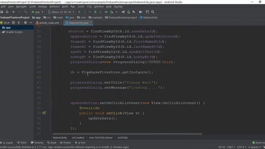Open the Navigate menu
Image resolution: width=265 pixels, height=149 pixels.
coord(21,7)
